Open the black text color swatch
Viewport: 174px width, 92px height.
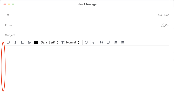pyautogui.click(x=36, y=42)
